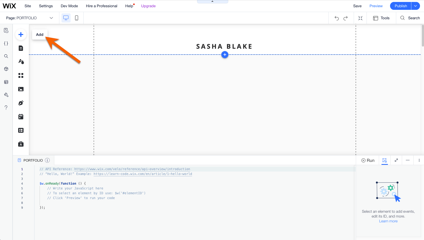This screenshot has width=424, height=240.
Task: Open code panel more options menu
Action: (x=419, y=160)
